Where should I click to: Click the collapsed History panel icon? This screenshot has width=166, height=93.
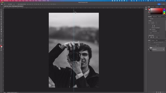146,7
